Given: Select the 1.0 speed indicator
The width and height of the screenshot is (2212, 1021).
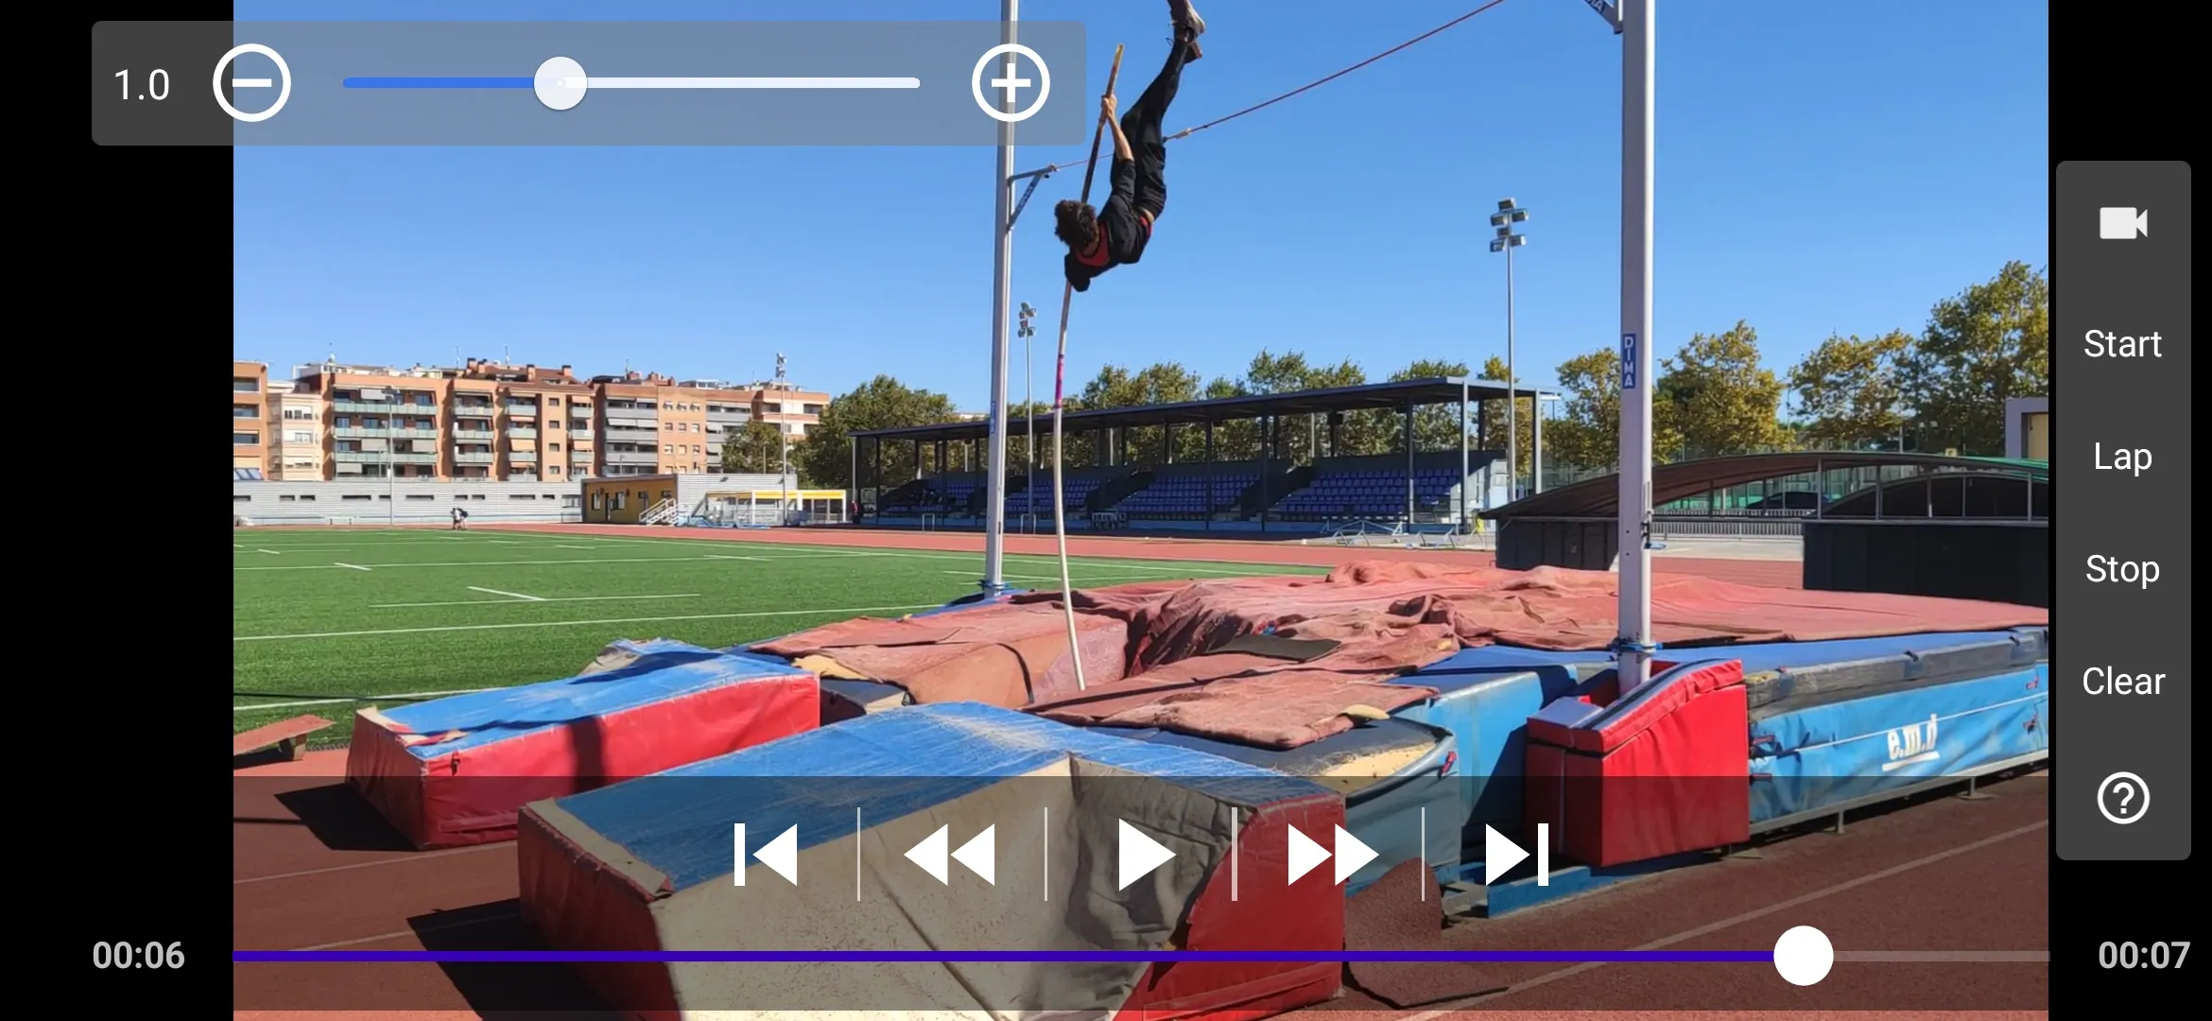Looking at the screenshot, I should 141,85.
